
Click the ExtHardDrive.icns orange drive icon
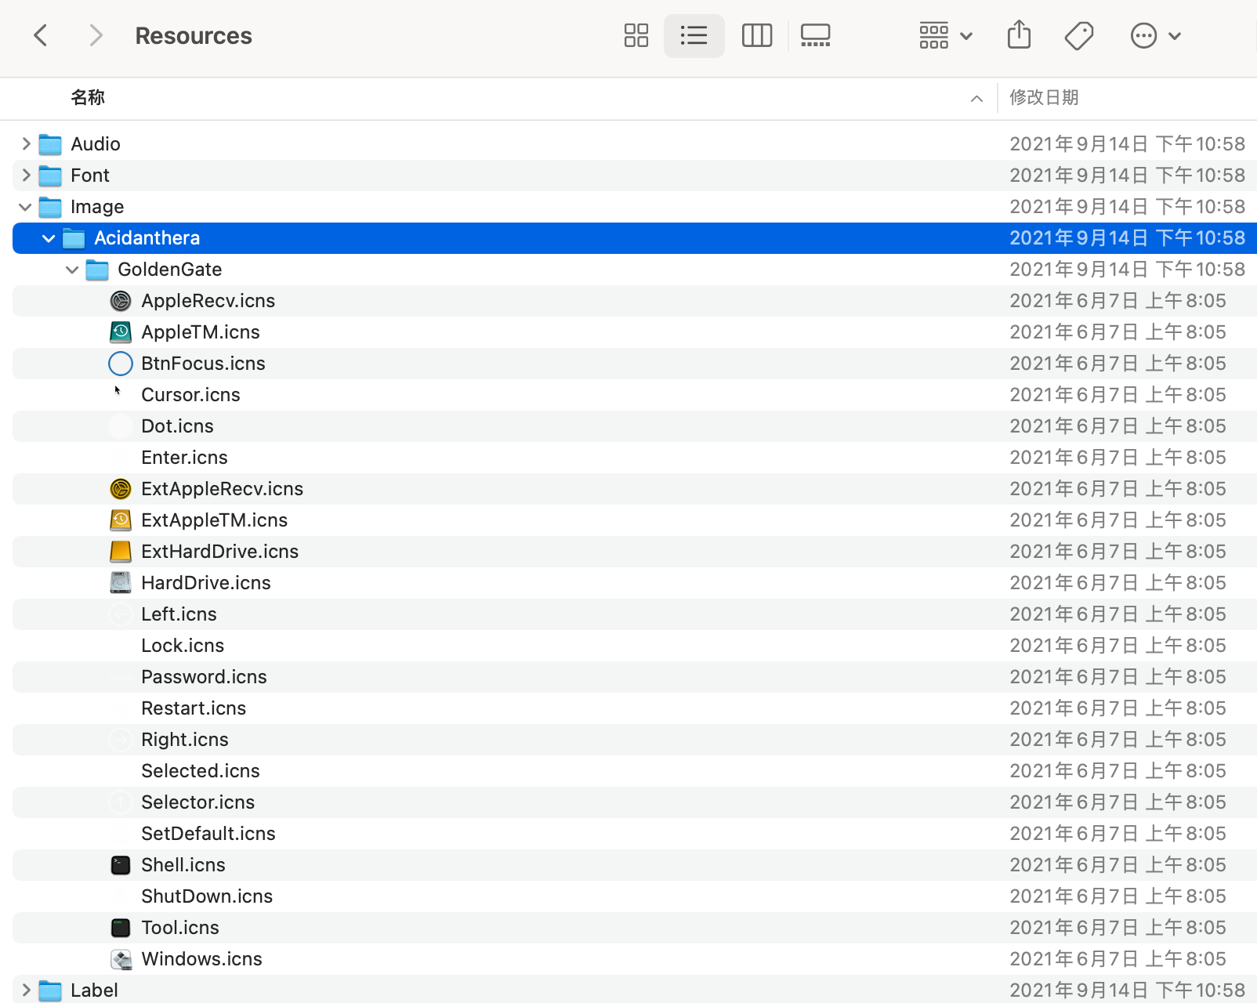(121, 552)
